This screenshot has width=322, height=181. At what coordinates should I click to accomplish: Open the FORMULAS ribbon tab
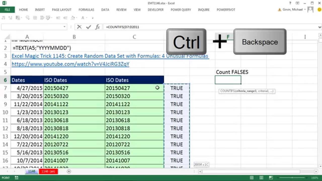pyautogui.click(x=86, y=10)
